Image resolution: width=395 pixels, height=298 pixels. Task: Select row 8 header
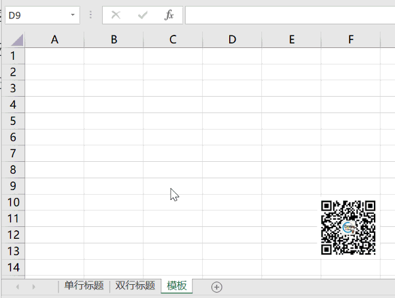click(x=13, y=170)
